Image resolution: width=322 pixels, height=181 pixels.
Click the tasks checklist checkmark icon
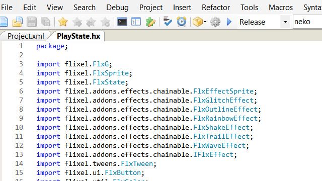168,22
